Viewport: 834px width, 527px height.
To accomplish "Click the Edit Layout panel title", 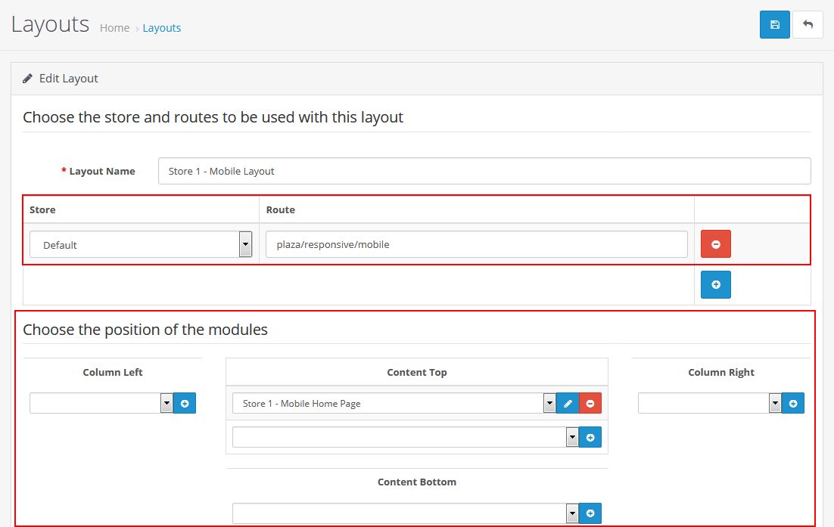I will pyautogui.click(x=69, y=79).
